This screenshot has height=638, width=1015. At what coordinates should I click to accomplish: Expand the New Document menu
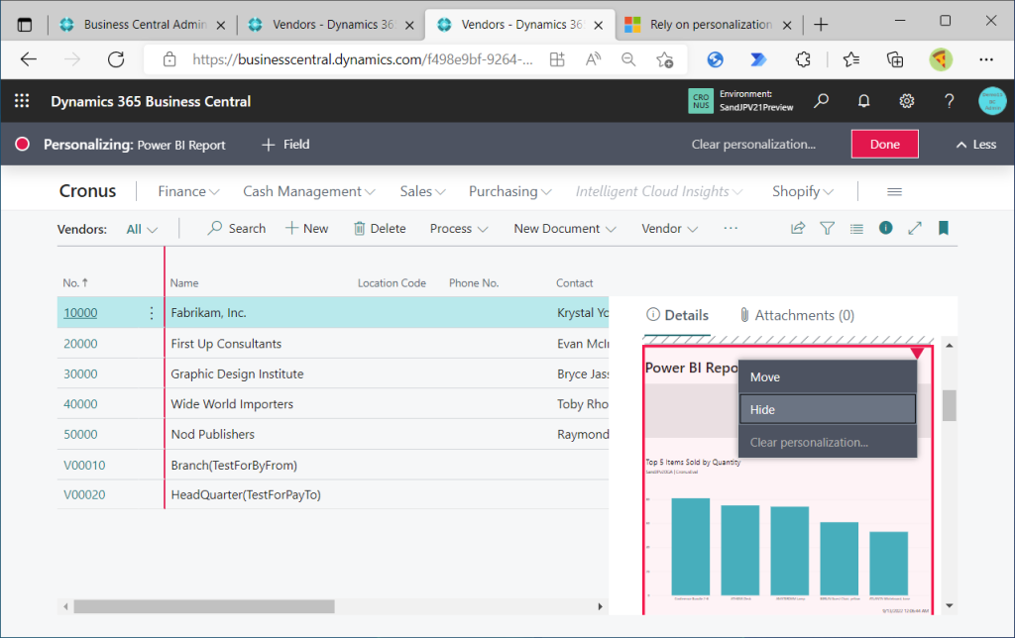pos(564,229)
